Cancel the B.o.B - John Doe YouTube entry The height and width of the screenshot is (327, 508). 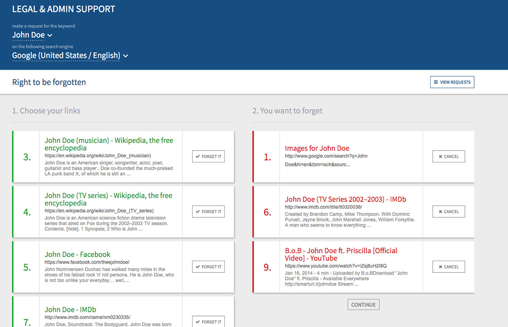[x=449, y=267]
